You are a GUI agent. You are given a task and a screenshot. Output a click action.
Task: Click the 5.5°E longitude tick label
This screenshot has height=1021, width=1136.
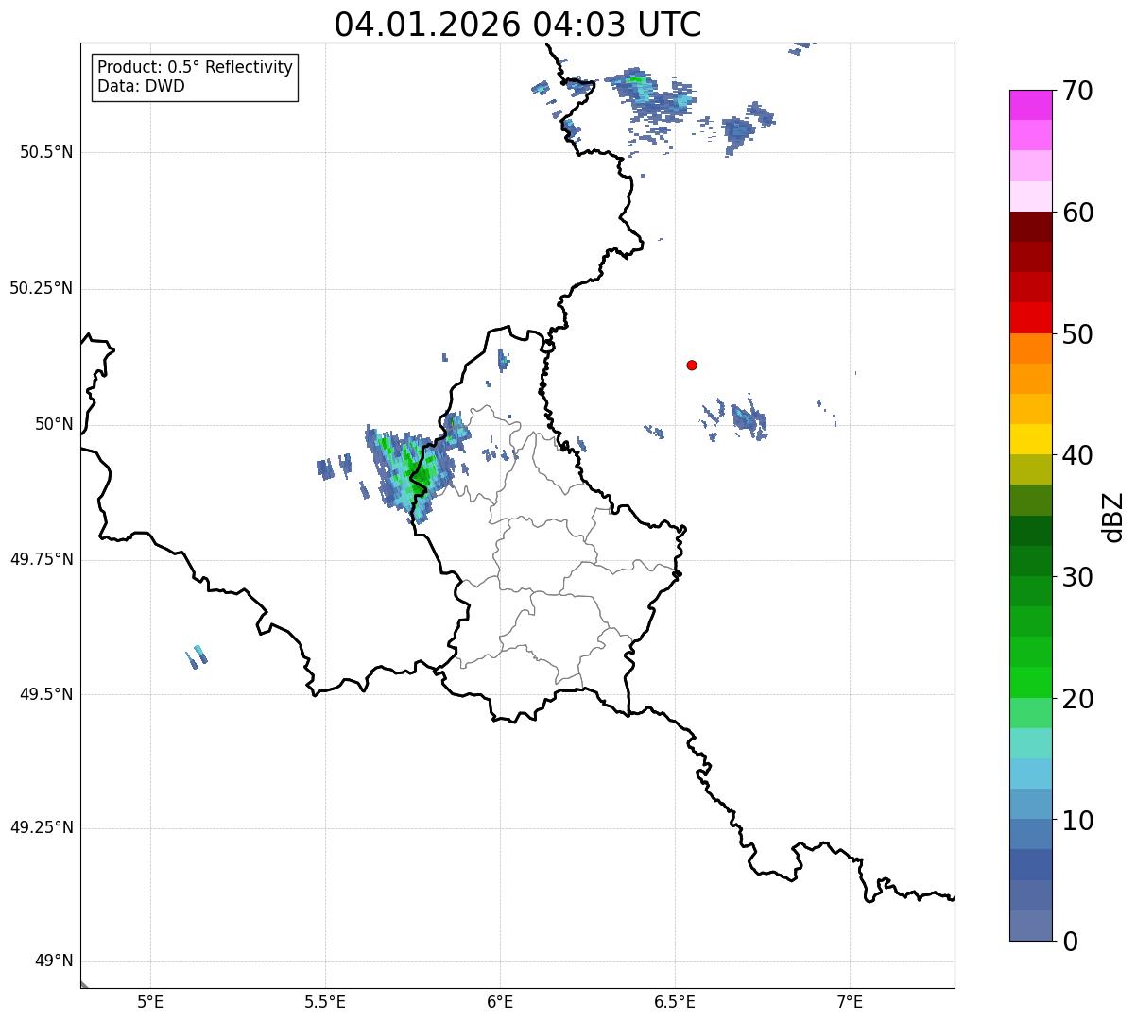pos(325,1001)
